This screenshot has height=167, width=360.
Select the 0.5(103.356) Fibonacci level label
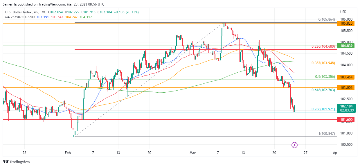click(325, 77)
